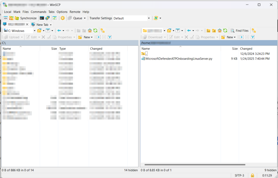Open the Remote menu
278x178 pixels.
(75, 12)
